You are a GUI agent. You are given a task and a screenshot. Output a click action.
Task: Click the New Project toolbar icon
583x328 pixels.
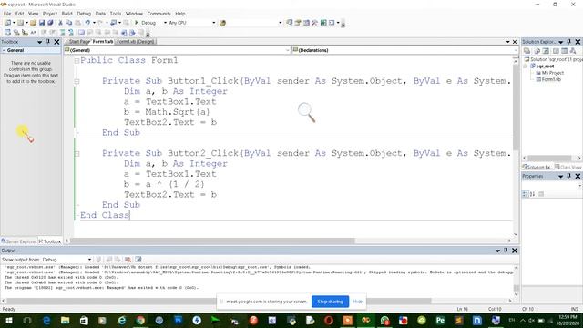[7, 23]
